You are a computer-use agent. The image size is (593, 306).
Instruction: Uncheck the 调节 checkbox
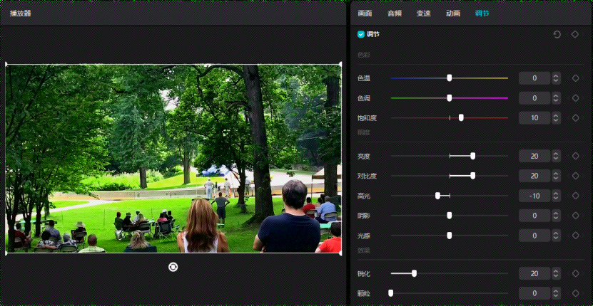click(x=361, y=34)
